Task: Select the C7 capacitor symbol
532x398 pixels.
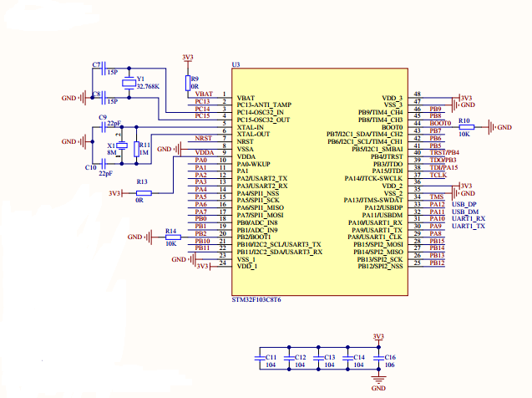Action: click(x=104, y=69)
